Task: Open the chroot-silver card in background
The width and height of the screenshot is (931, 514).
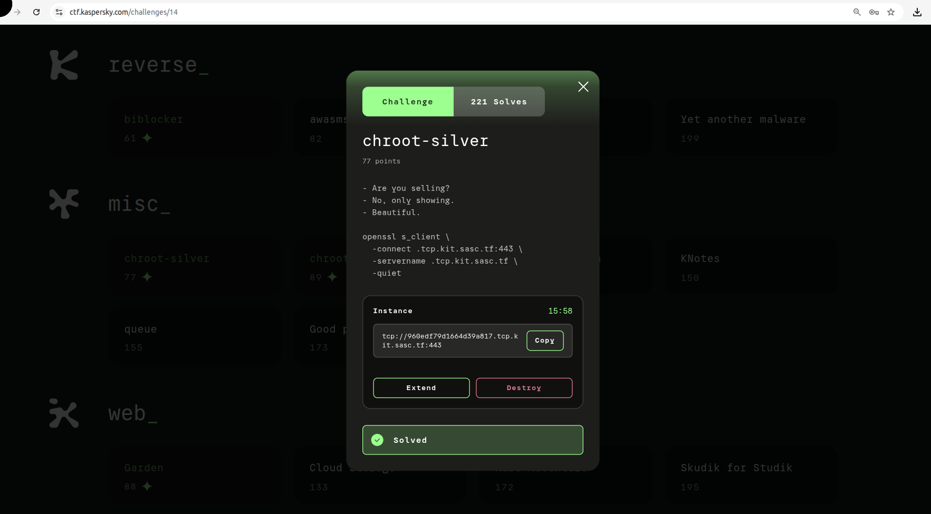Action: coord(195,266)
